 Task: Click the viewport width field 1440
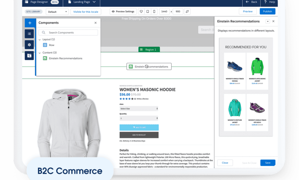point(164,11)
